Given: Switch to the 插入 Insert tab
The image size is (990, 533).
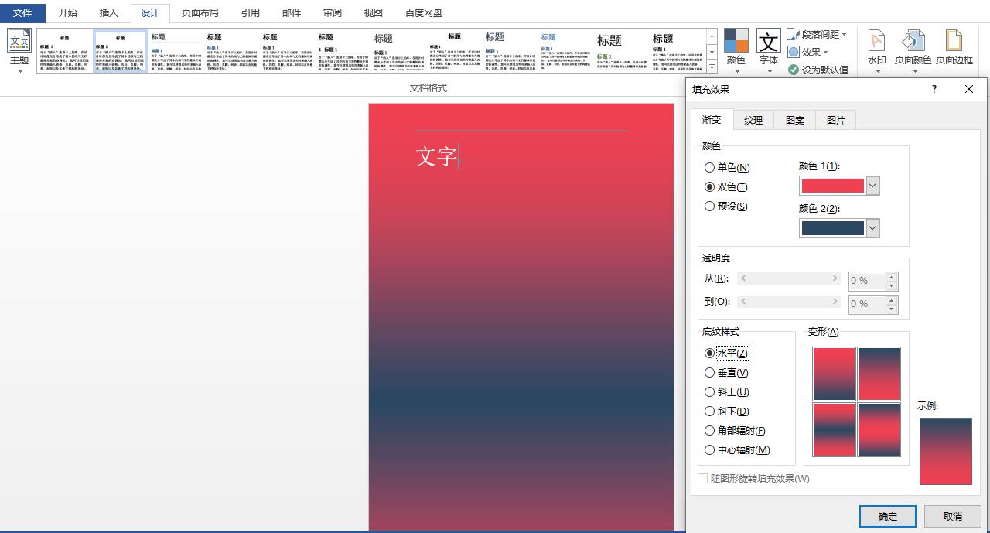Looking at the screenshot, I should click(x=109, y=12).
